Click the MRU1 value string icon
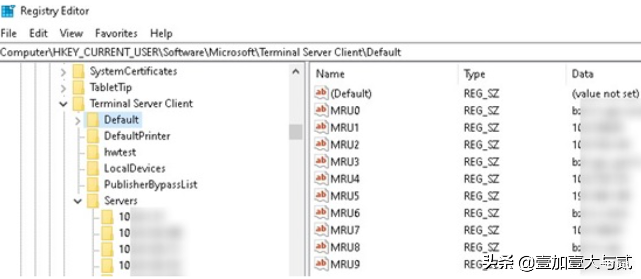 [321, 128]
